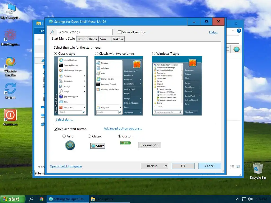
Task: Open the Start Menu Style tab
Action: (63, 39)
